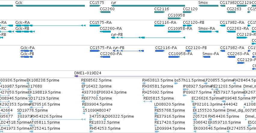Select the CG2260 gene label
Viewport: 256px width, 133px height.
107,9
